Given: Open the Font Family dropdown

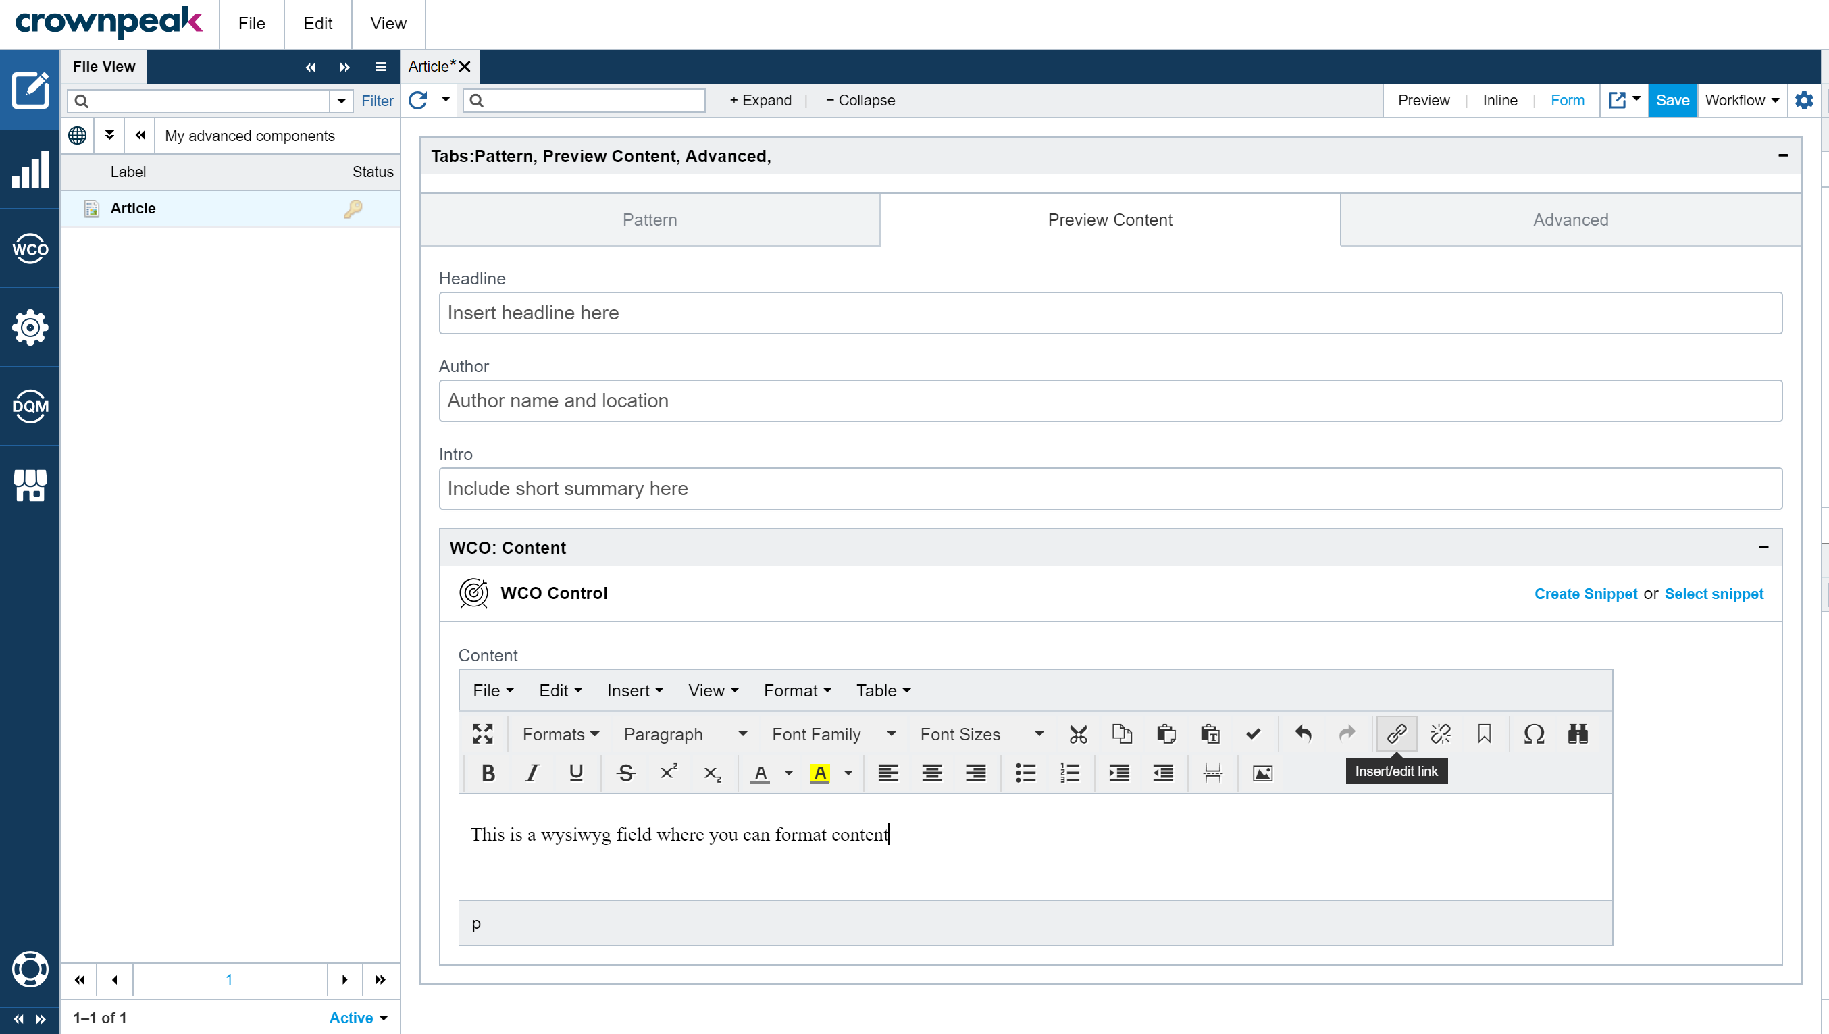Looking at the screenshot, I should pyautogui.click(x=833, y=733).
